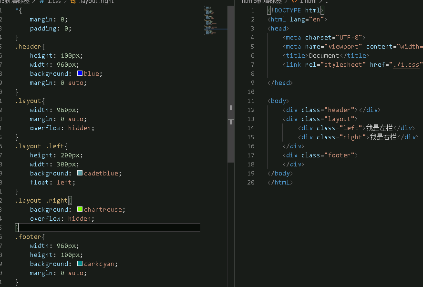Open the darkcyan color swatch in .footer

click(x=80, y=264)
